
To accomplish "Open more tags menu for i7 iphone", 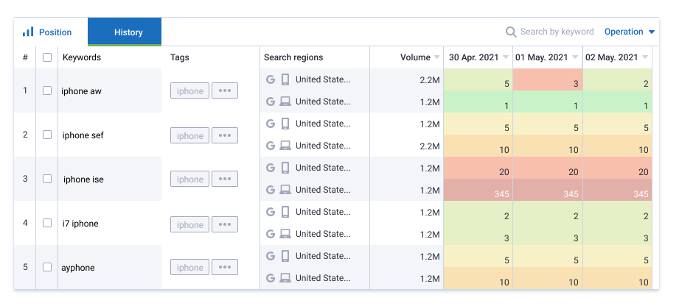I will (x=225, y=224).
